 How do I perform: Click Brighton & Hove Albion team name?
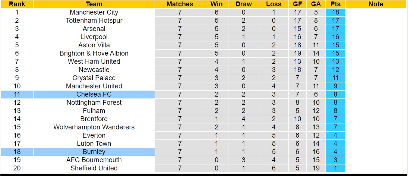pos(94,53)
